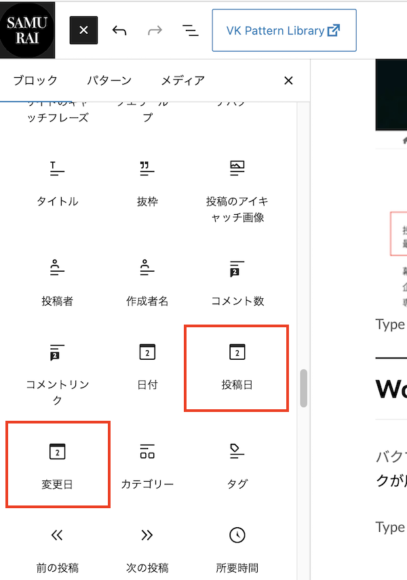Insert the カテゴリー block
The width and height of the screenshot is (407, 580).
pyautogui.click(x=147, y=467)
